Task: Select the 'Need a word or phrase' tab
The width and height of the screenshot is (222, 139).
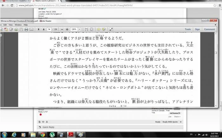Action: tap(46, 1)
